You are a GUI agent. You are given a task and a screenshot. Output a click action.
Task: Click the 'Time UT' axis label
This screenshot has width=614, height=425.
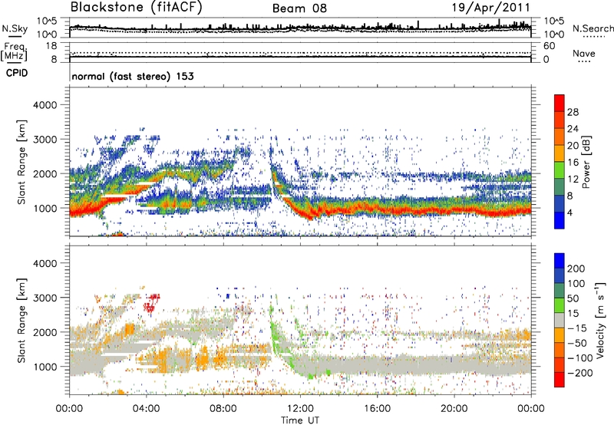[300, 420]
